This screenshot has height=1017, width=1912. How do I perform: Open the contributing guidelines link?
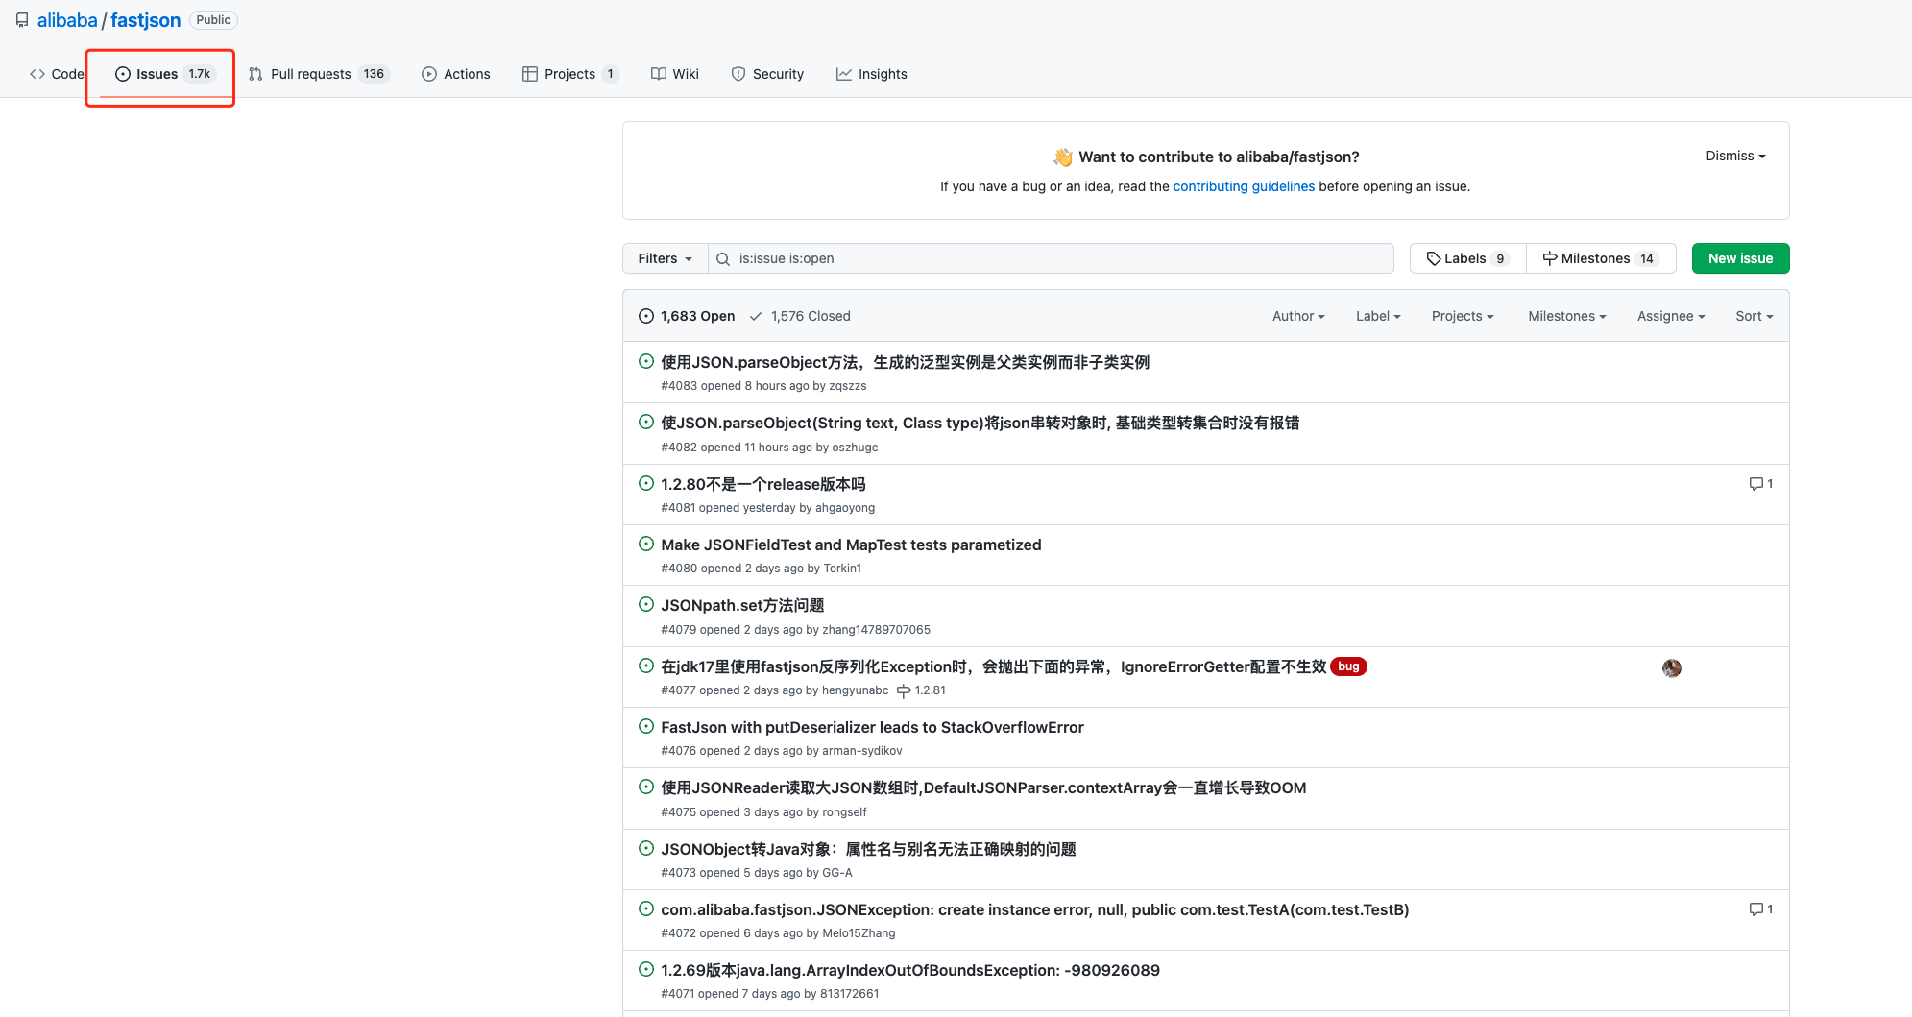click(1244, 186)
